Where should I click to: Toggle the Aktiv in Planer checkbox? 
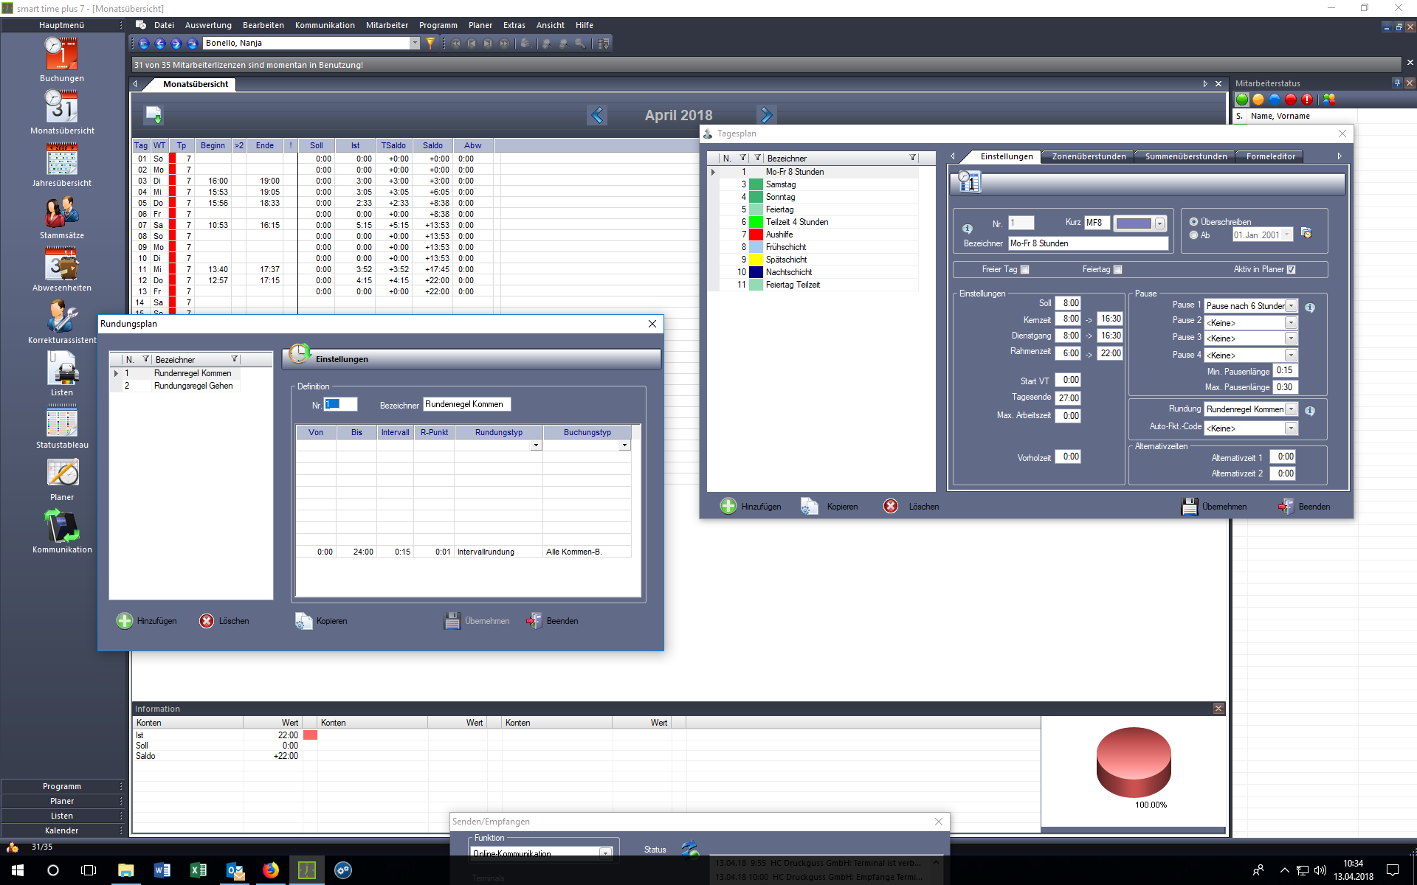1291,270
